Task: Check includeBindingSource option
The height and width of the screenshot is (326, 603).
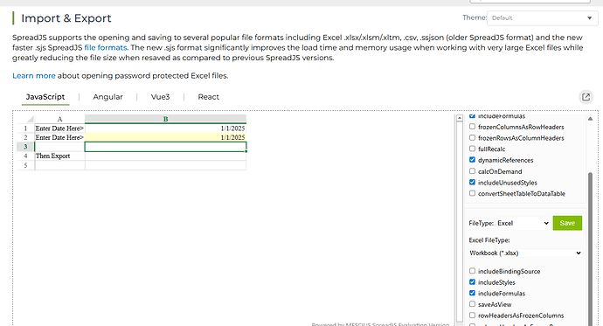Action: coord(472,271)
